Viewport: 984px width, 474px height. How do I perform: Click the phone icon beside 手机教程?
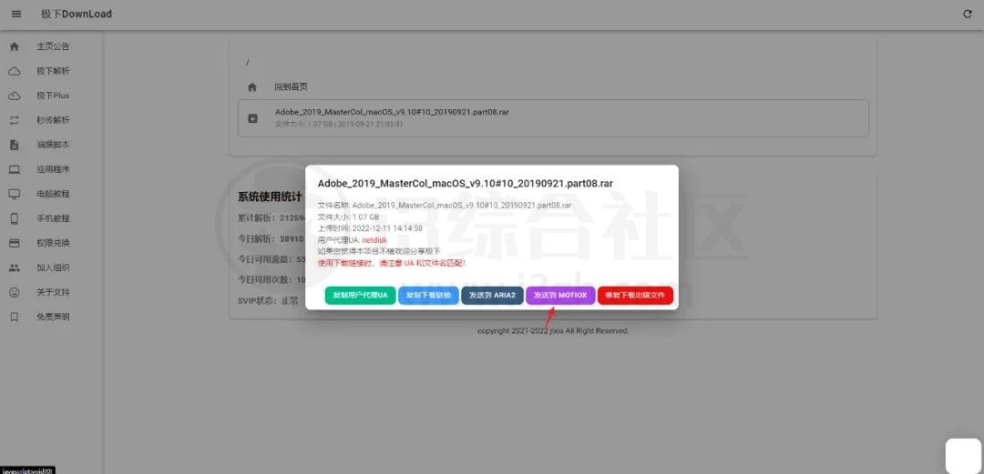(x=15, y=219)
